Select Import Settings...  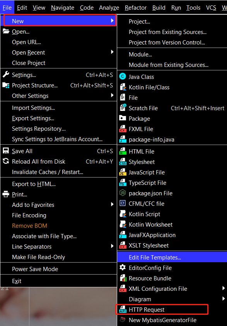pos(59,108)
